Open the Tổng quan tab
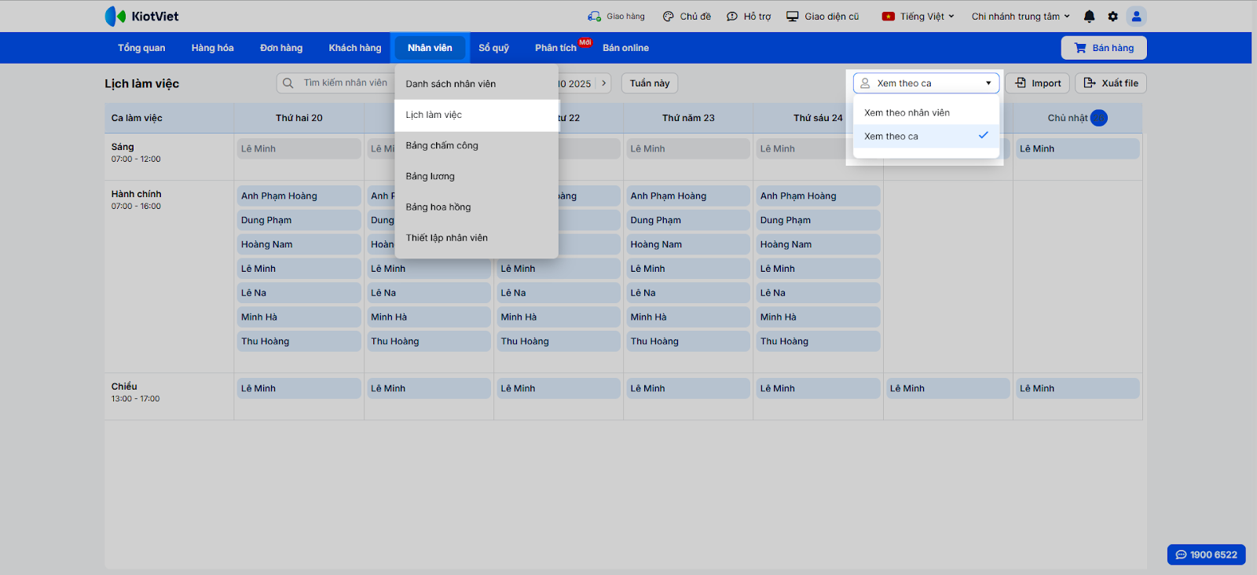The image size is (1257, 575). (141, 48)
